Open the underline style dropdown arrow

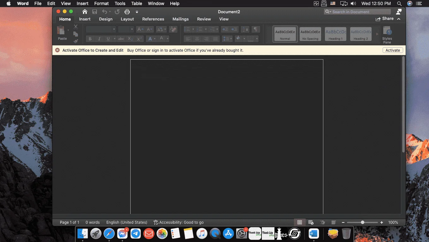(x=114, y=39)
